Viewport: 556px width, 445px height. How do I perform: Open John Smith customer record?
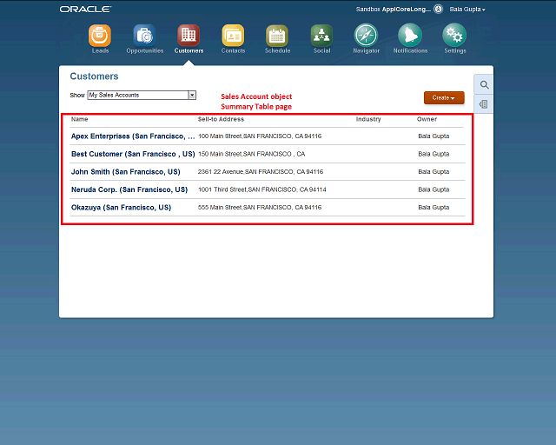click(x=125, y=172)
